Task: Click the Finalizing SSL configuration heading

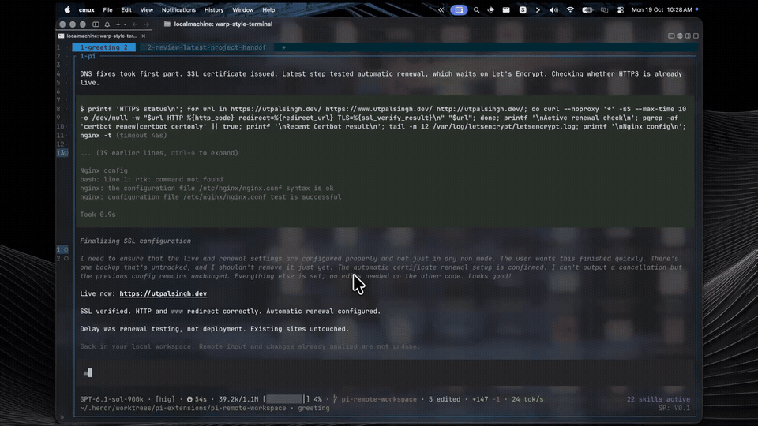Action: (135, 241)
